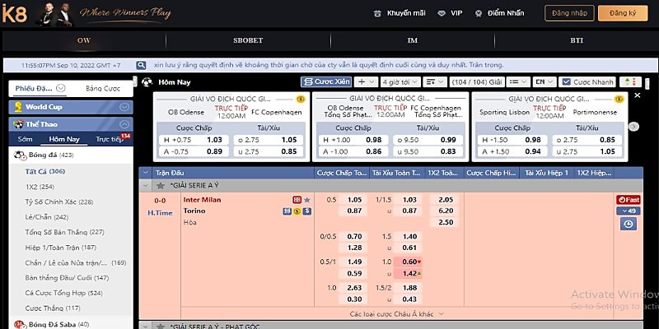Viewport: 659px width, 329px height.
Task: Click the draw odds 2.50
Action: [x=446, y=222]
